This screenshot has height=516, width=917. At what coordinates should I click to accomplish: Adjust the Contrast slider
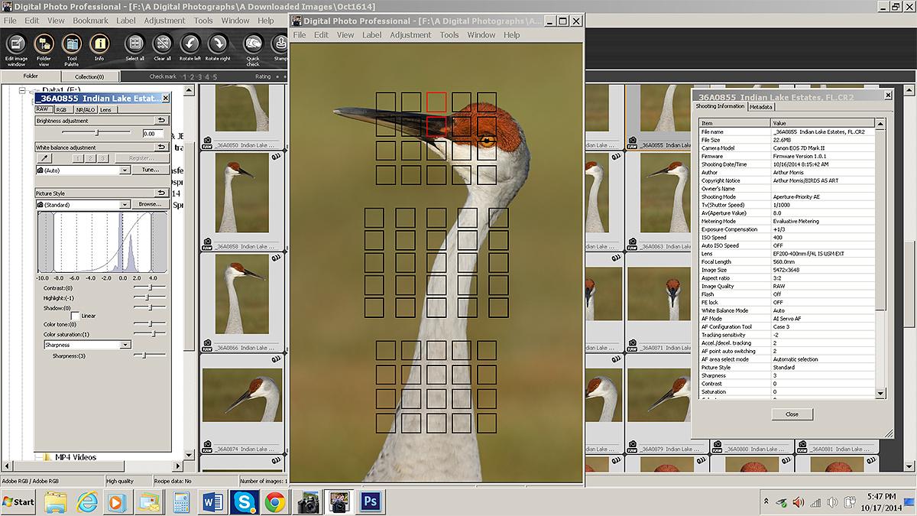pos(150,287)
